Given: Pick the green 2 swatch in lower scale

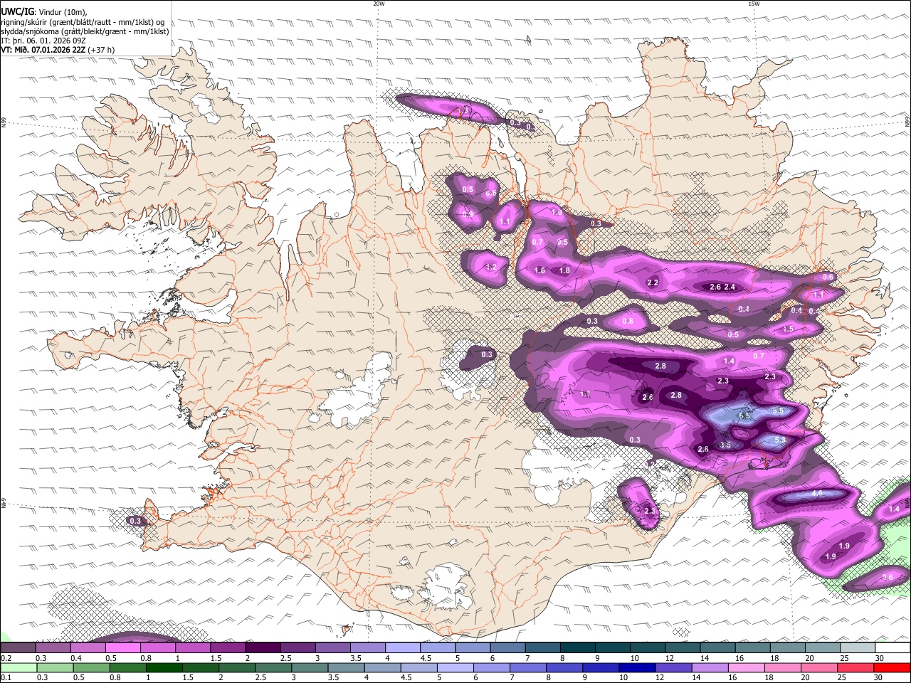Looking at the screenshot, I should pos(237,668).
